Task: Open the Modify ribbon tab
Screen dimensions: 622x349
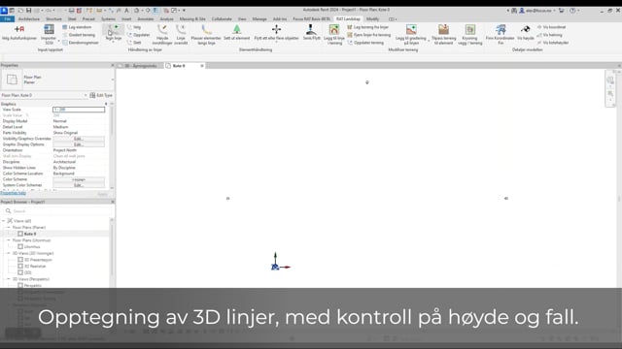Action: pyautogui.click(x=372, y=19)
